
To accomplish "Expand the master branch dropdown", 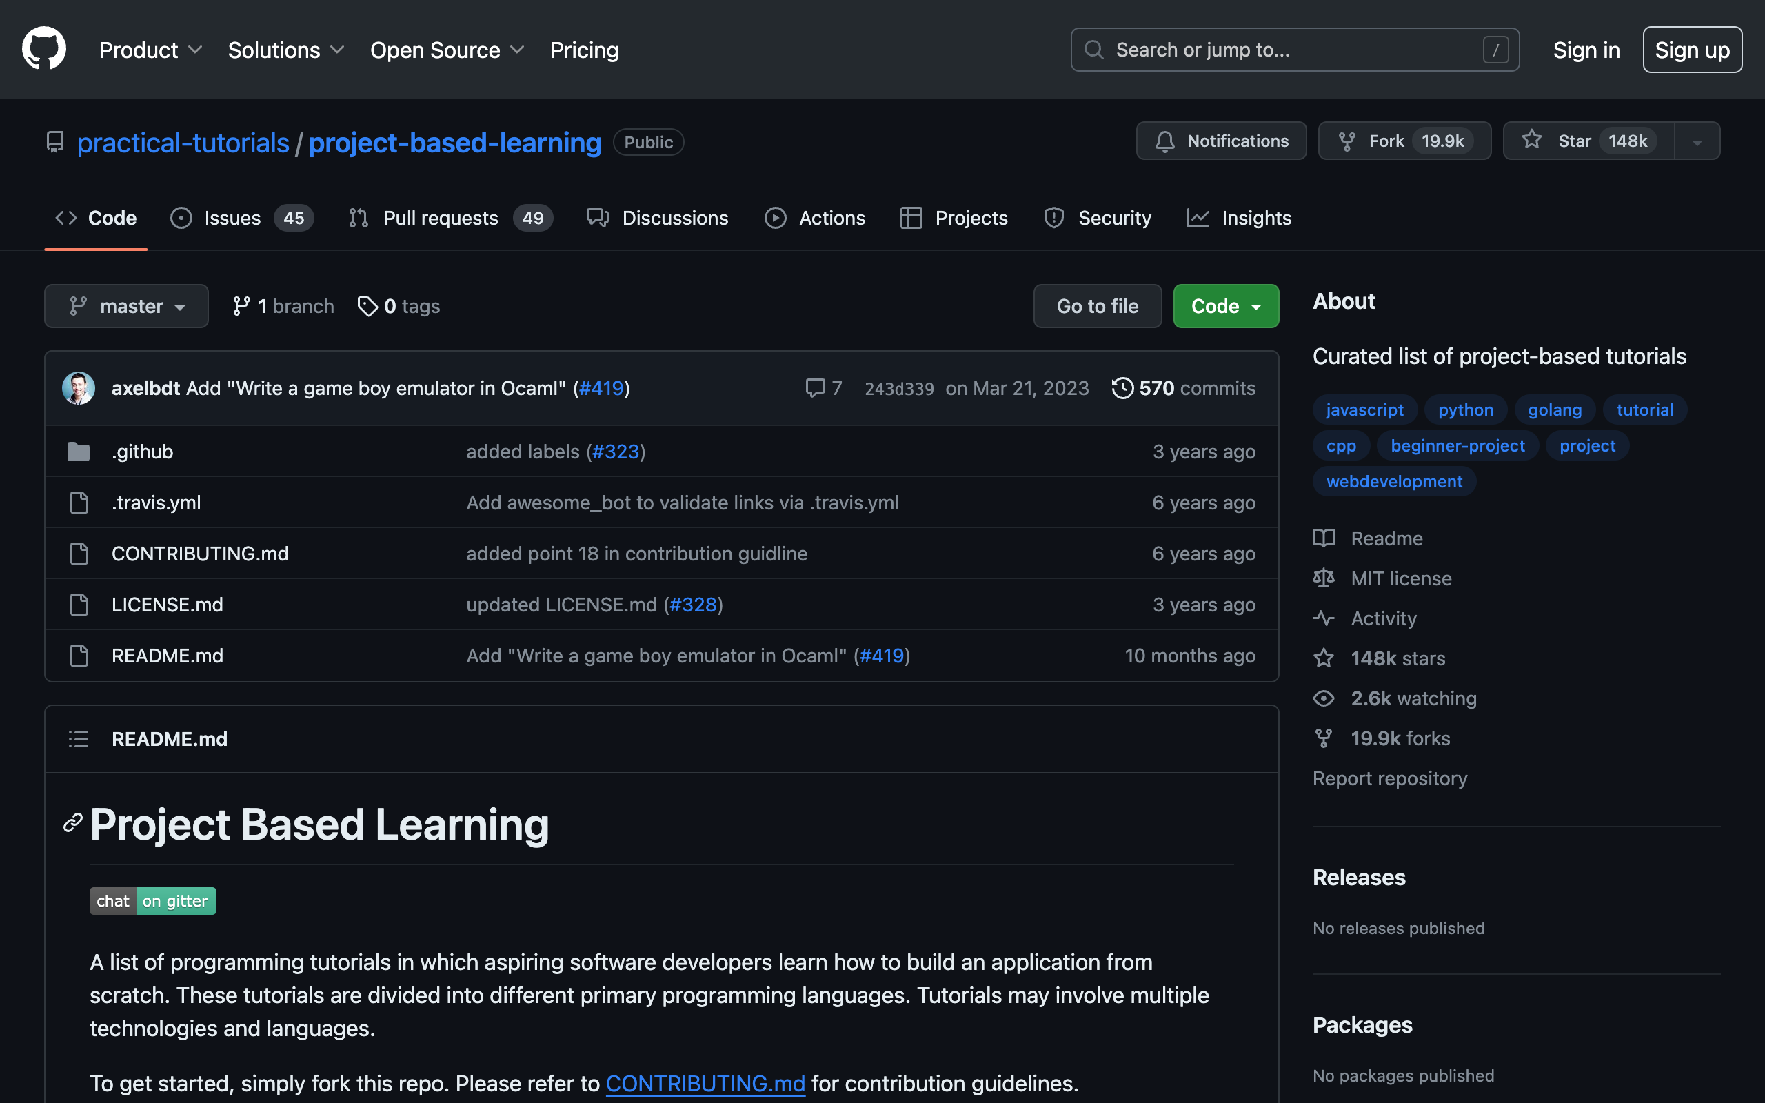I will coord(125,305).
